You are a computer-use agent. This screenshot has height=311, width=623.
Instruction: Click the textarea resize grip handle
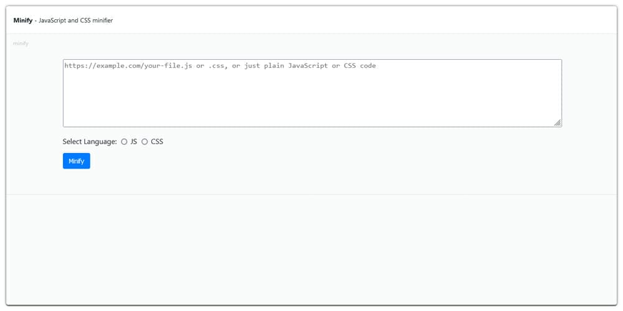coord(557,123)
